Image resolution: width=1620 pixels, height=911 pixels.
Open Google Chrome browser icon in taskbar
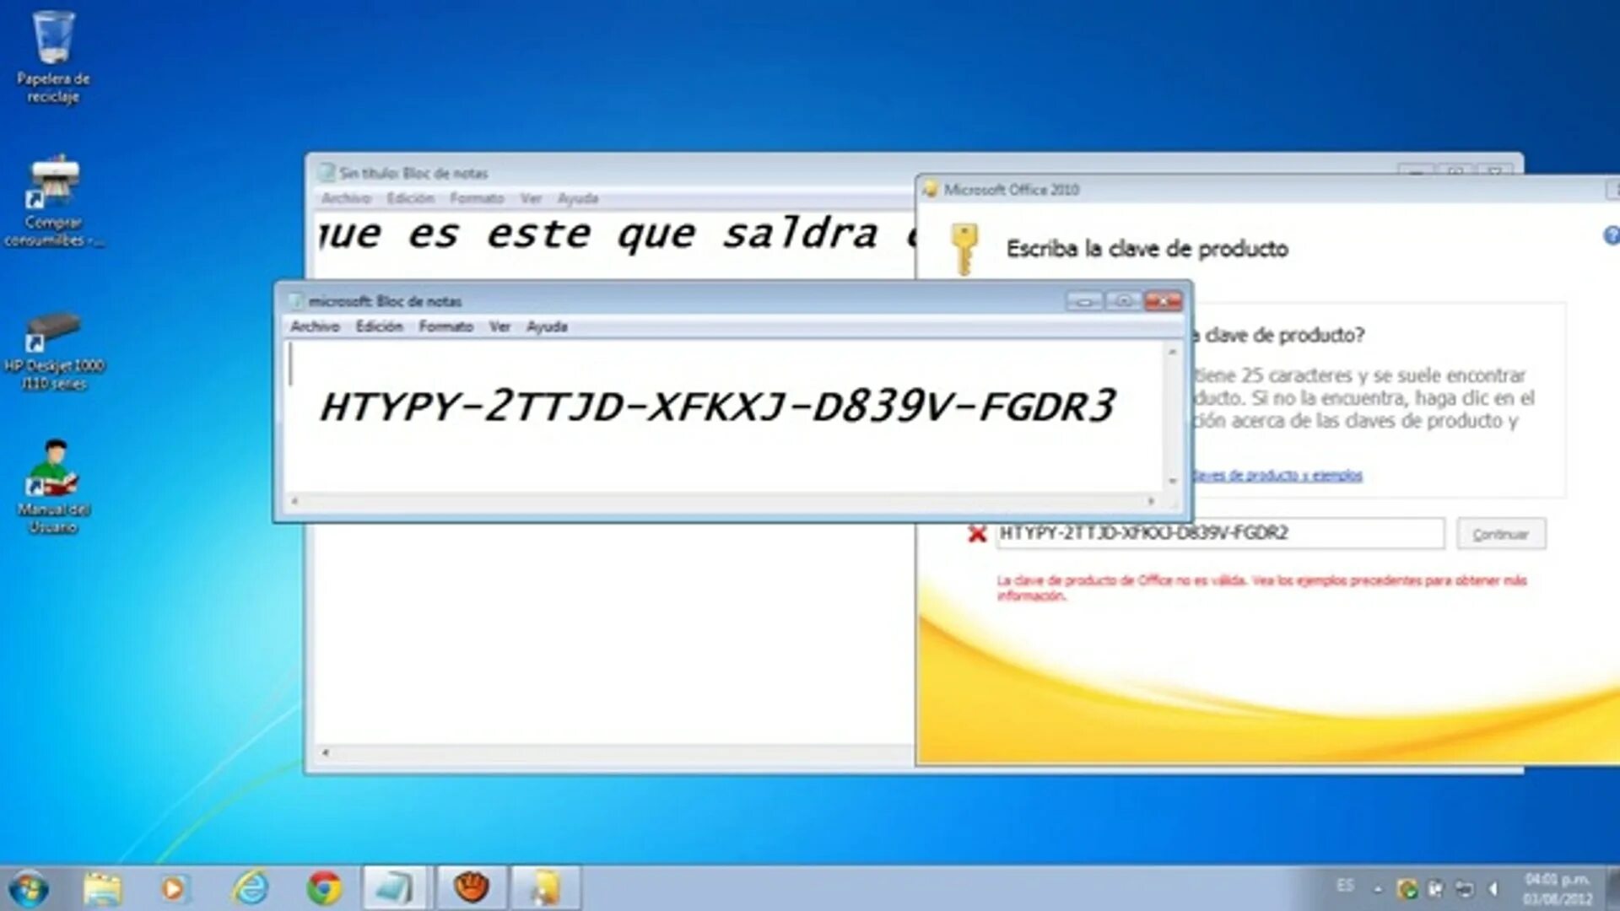[x=321, y=886]
